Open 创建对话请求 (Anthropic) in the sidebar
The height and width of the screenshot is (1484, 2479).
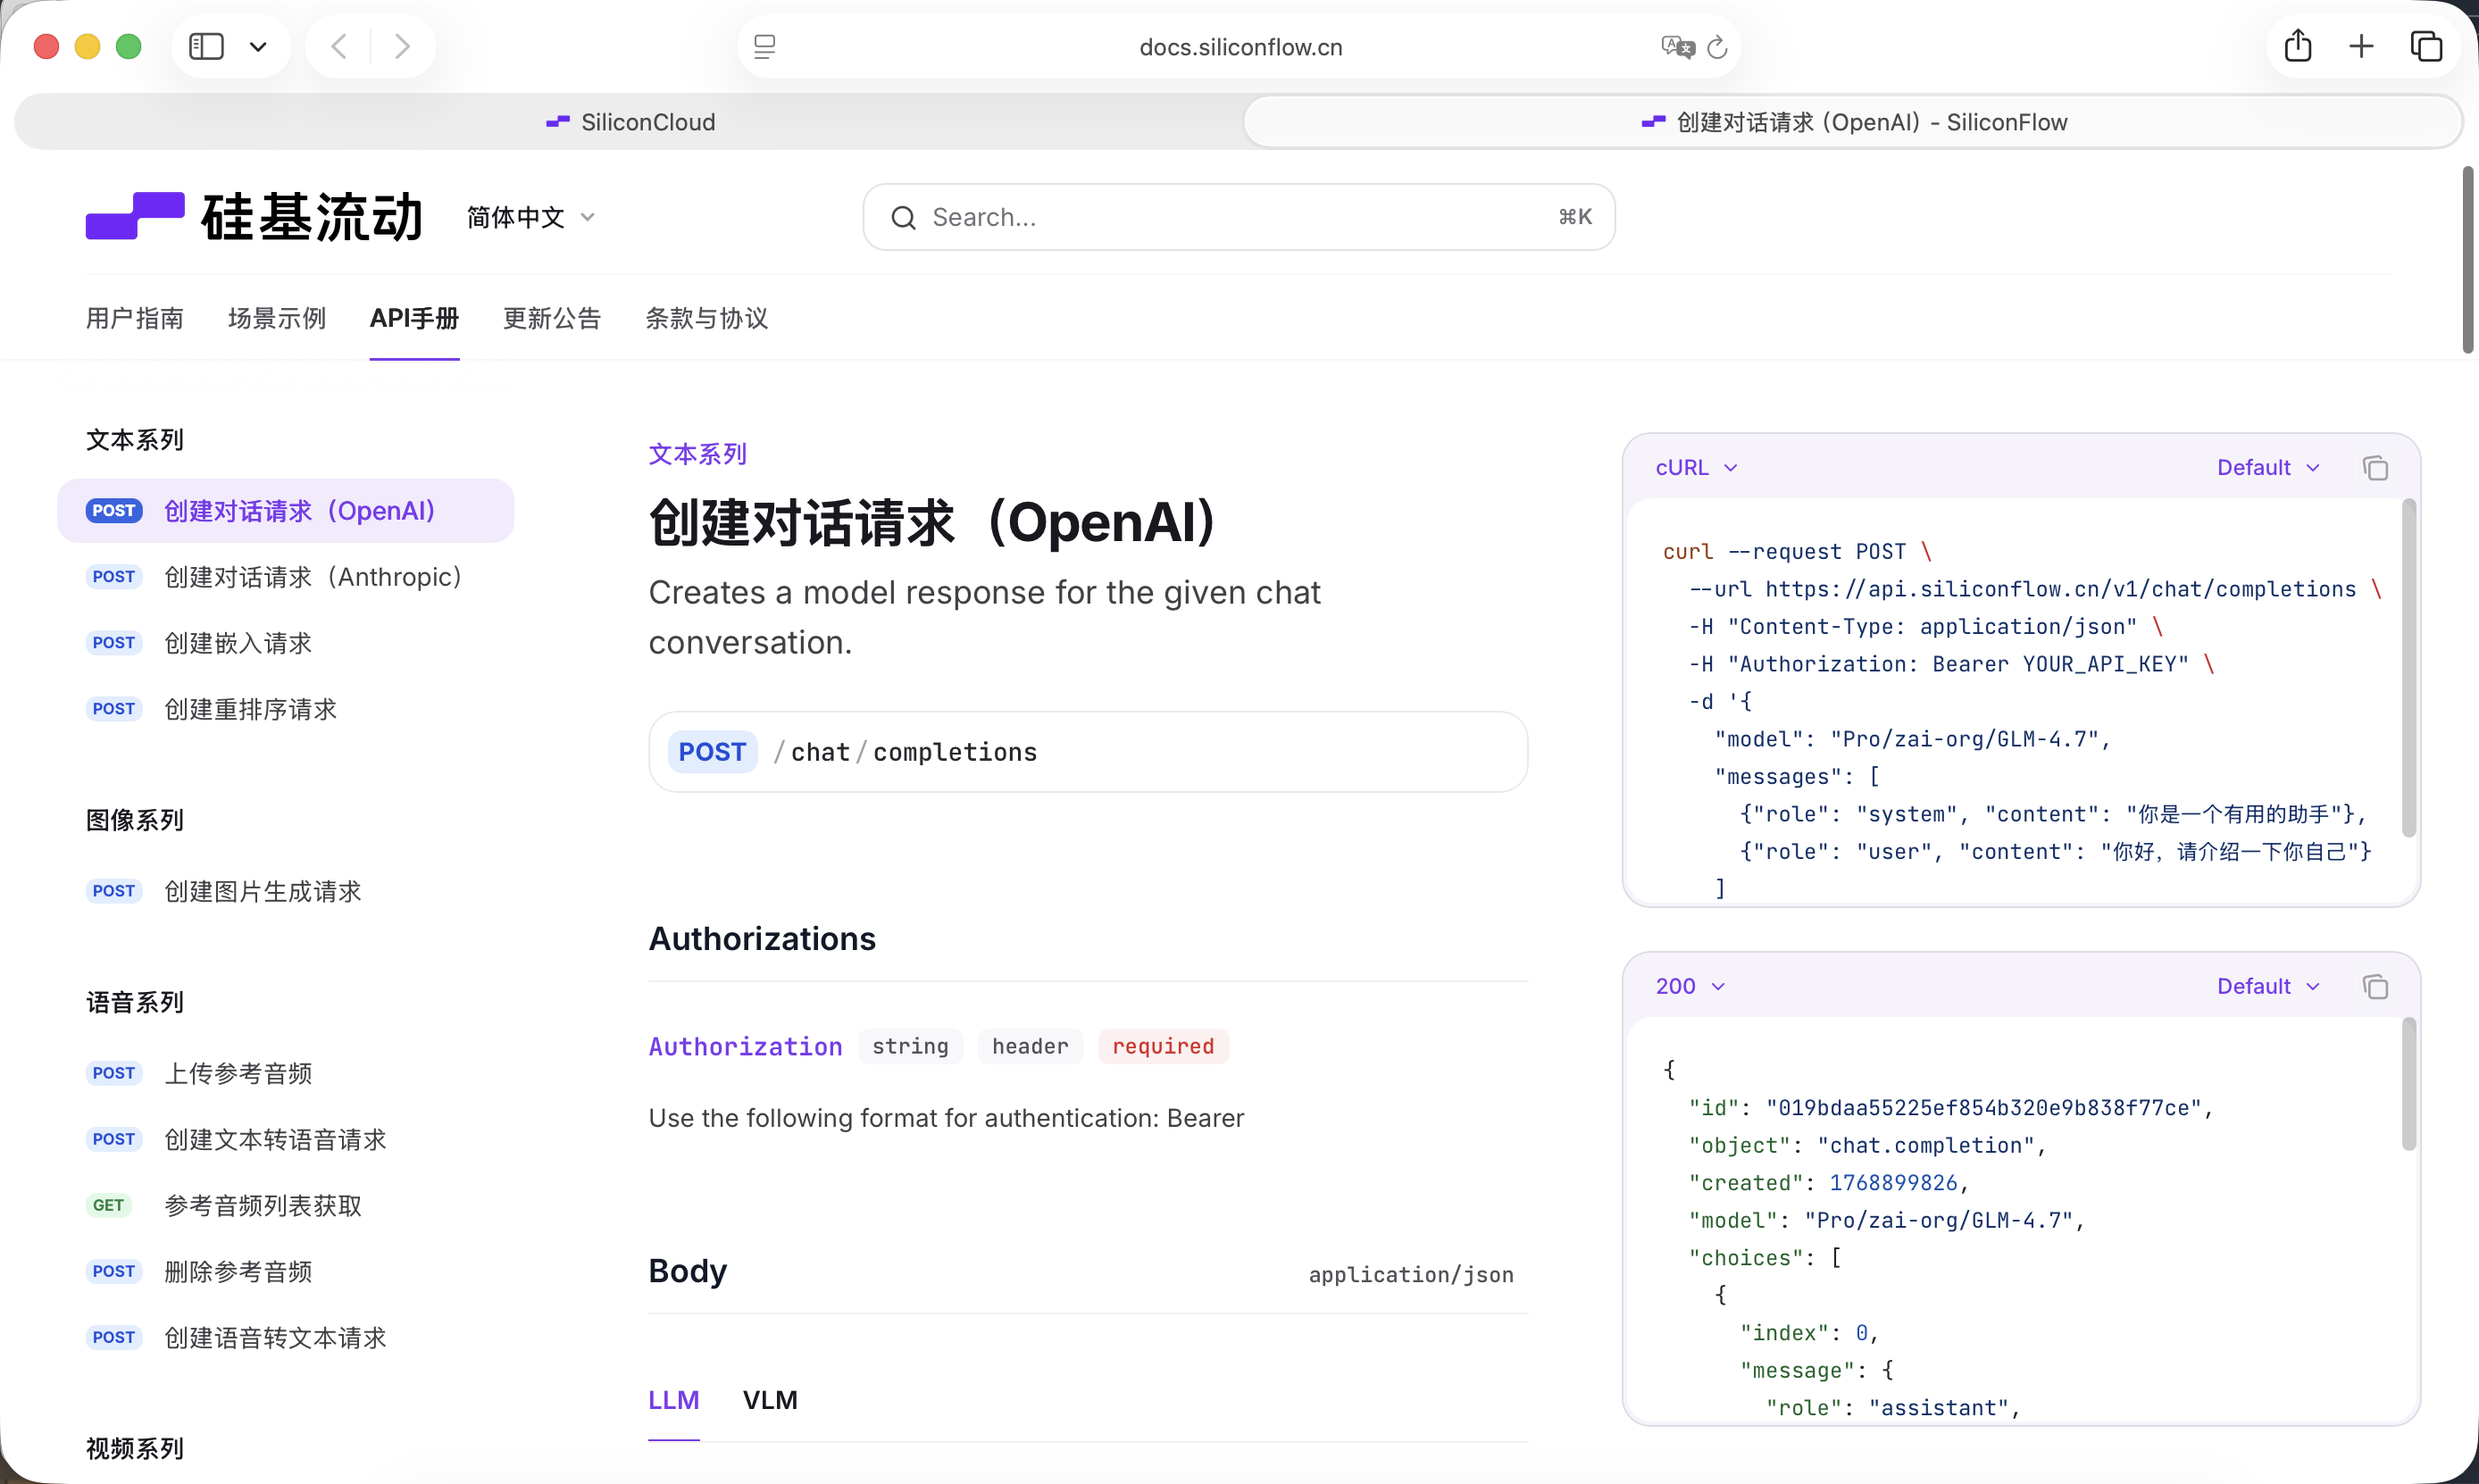[x=313, y=577]
